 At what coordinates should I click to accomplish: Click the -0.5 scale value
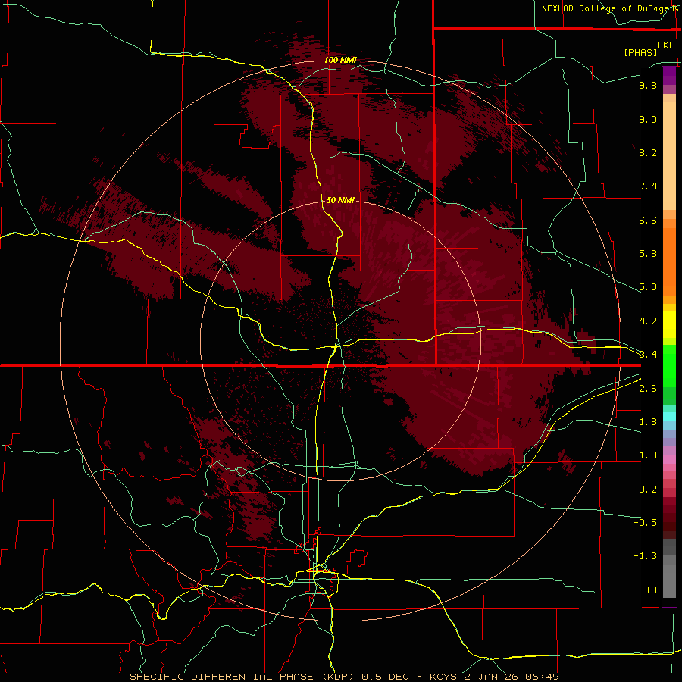(645, 523)
